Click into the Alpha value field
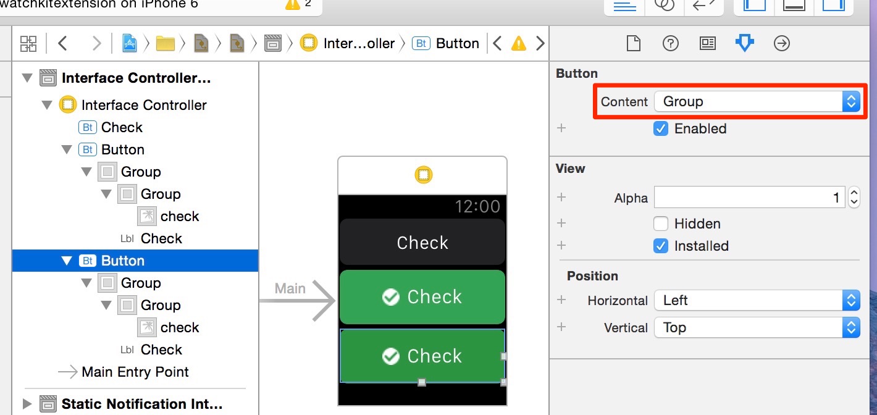Screen dimensions: 877x415 pyautogui.click(x=750, y=198)
